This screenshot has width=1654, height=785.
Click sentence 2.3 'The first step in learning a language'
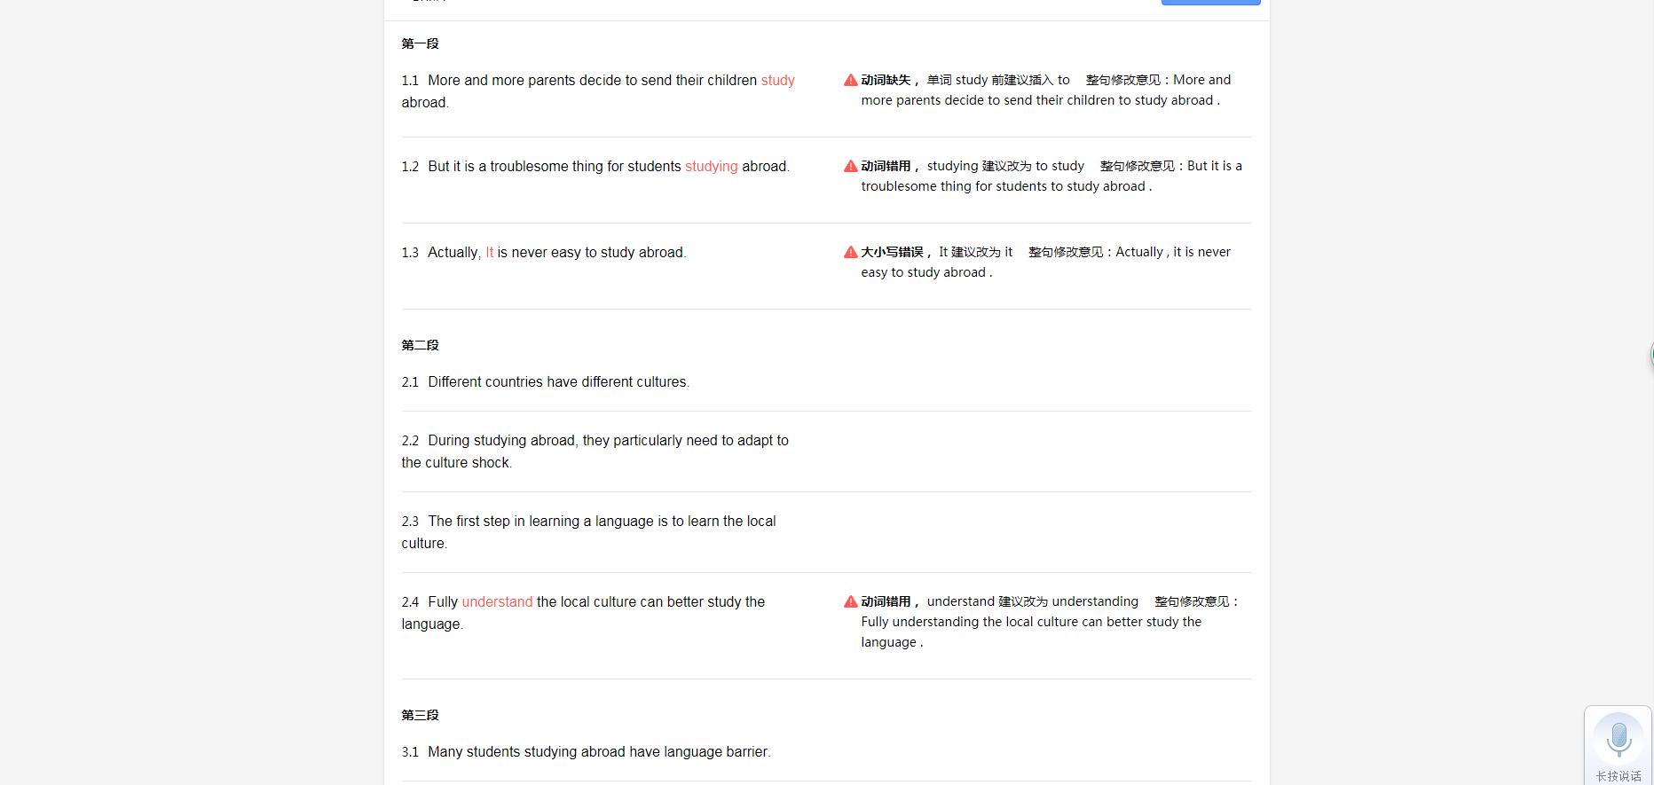[588, 531]
